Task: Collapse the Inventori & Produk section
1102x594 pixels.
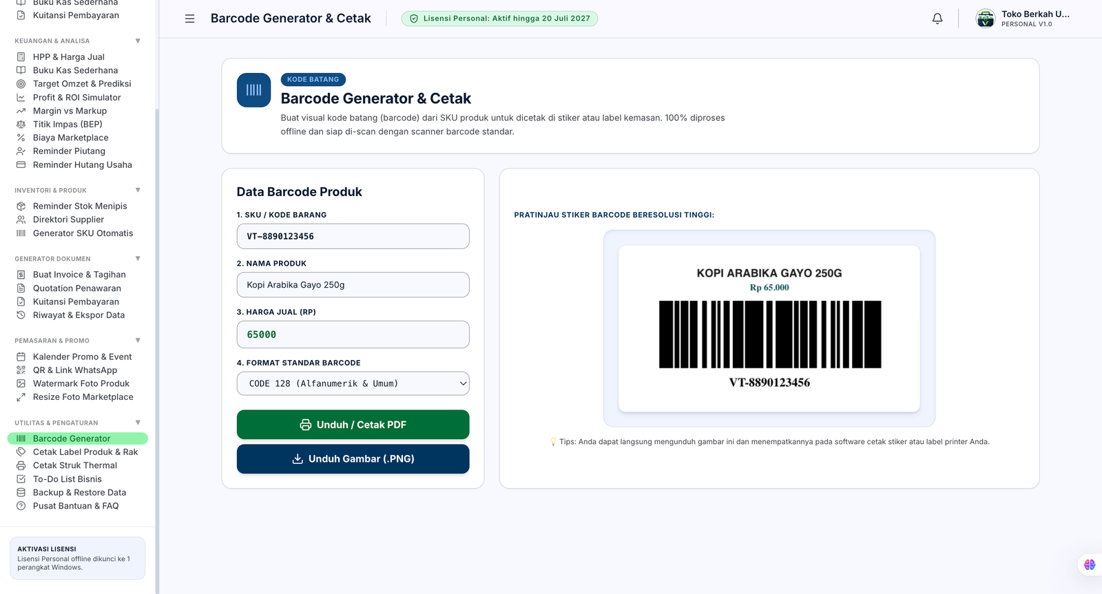Action: (x=138, y=190)
